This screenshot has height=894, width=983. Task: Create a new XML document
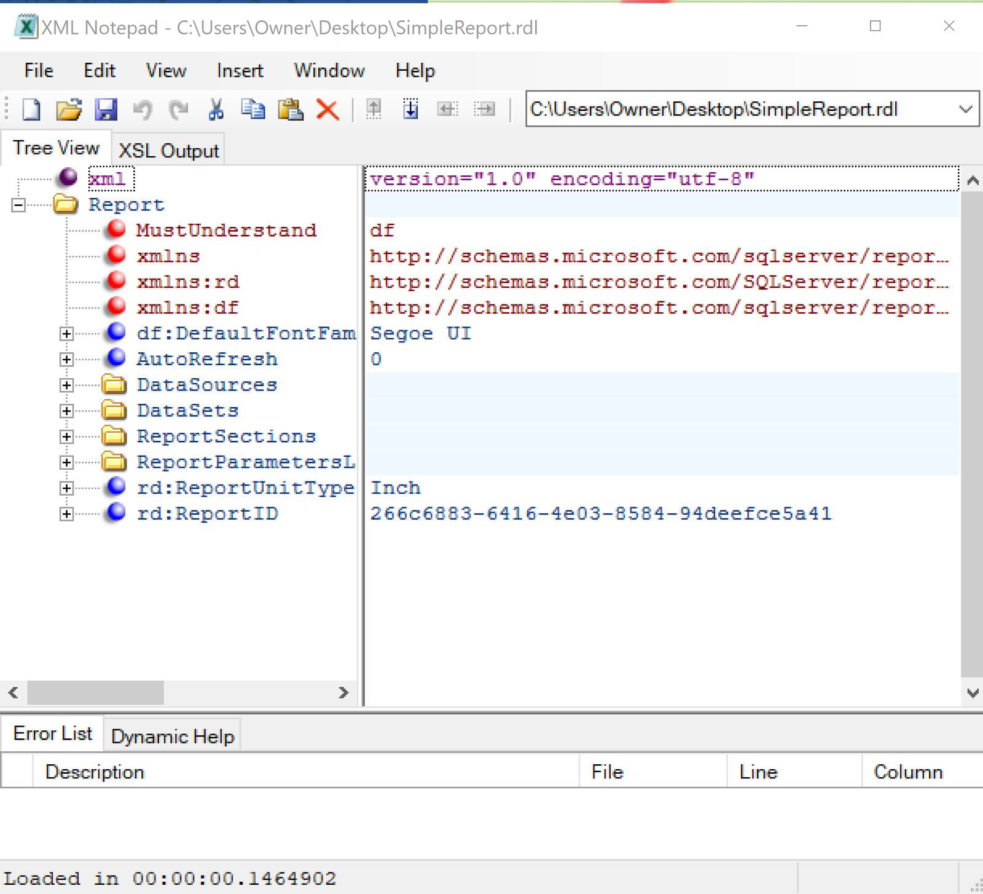pos(30,109)
